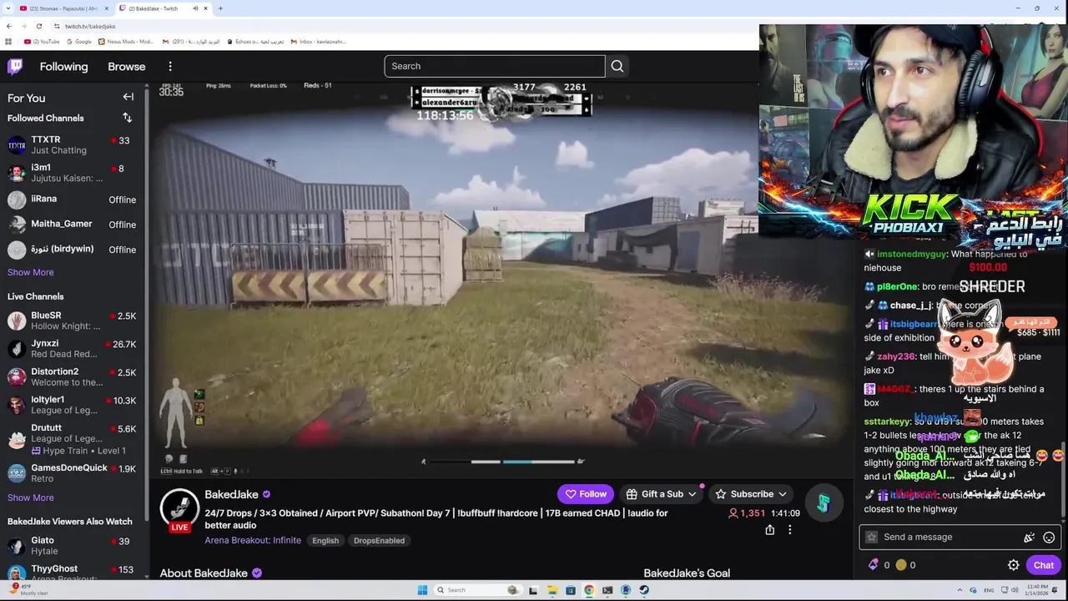Open GamesDoneQuick channel avatar
This screenshot has width=1068, height=601.
[x=17, y=473]
